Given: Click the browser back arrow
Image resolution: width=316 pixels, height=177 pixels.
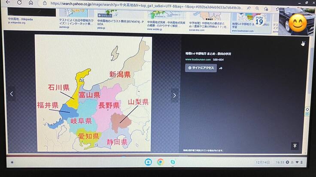Looking at the screenshot, I should click(8, 3).
